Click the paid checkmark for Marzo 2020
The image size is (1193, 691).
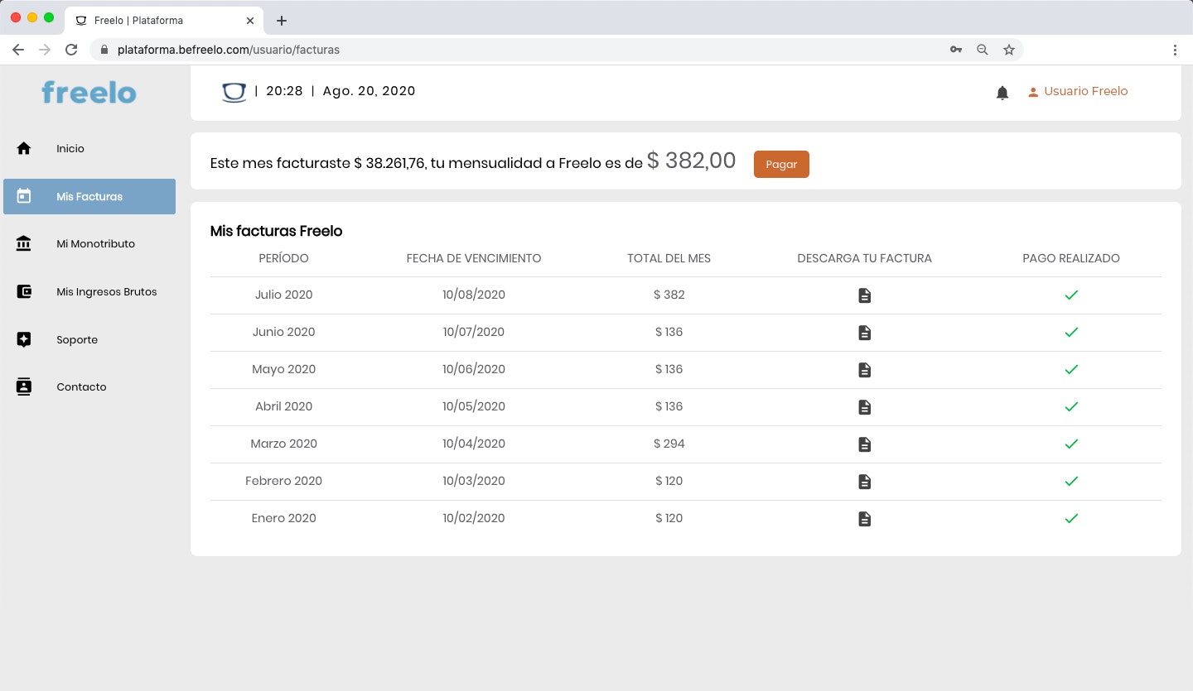pos(1071,444)
